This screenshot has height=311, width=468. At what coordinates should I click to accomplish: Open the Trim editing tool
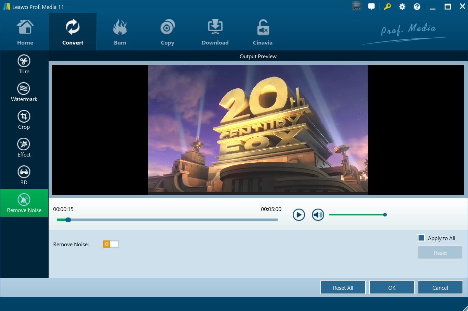(24, 64)
